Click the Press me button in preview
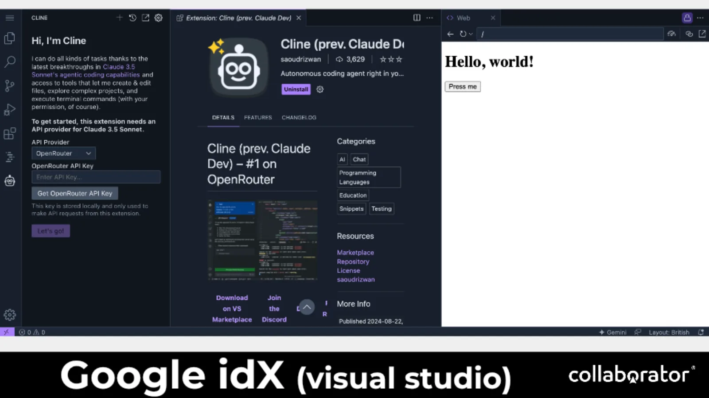Screen dimensions: 709x398 tap(463, 87)
